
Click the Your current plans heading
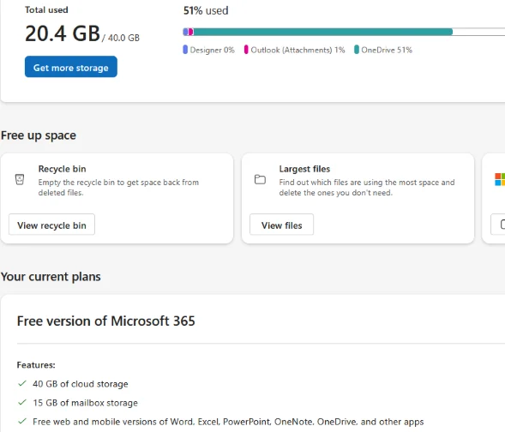tap(51, 277)
